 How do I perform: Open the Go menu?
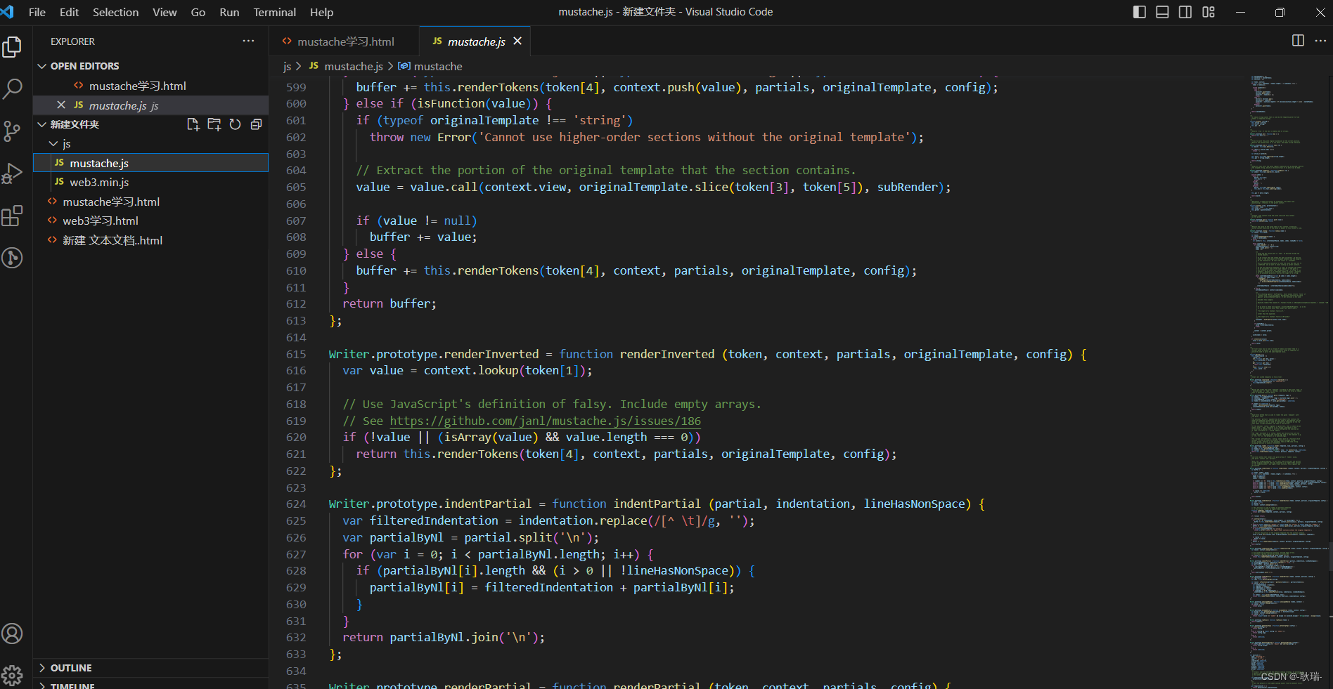point(198,12)
